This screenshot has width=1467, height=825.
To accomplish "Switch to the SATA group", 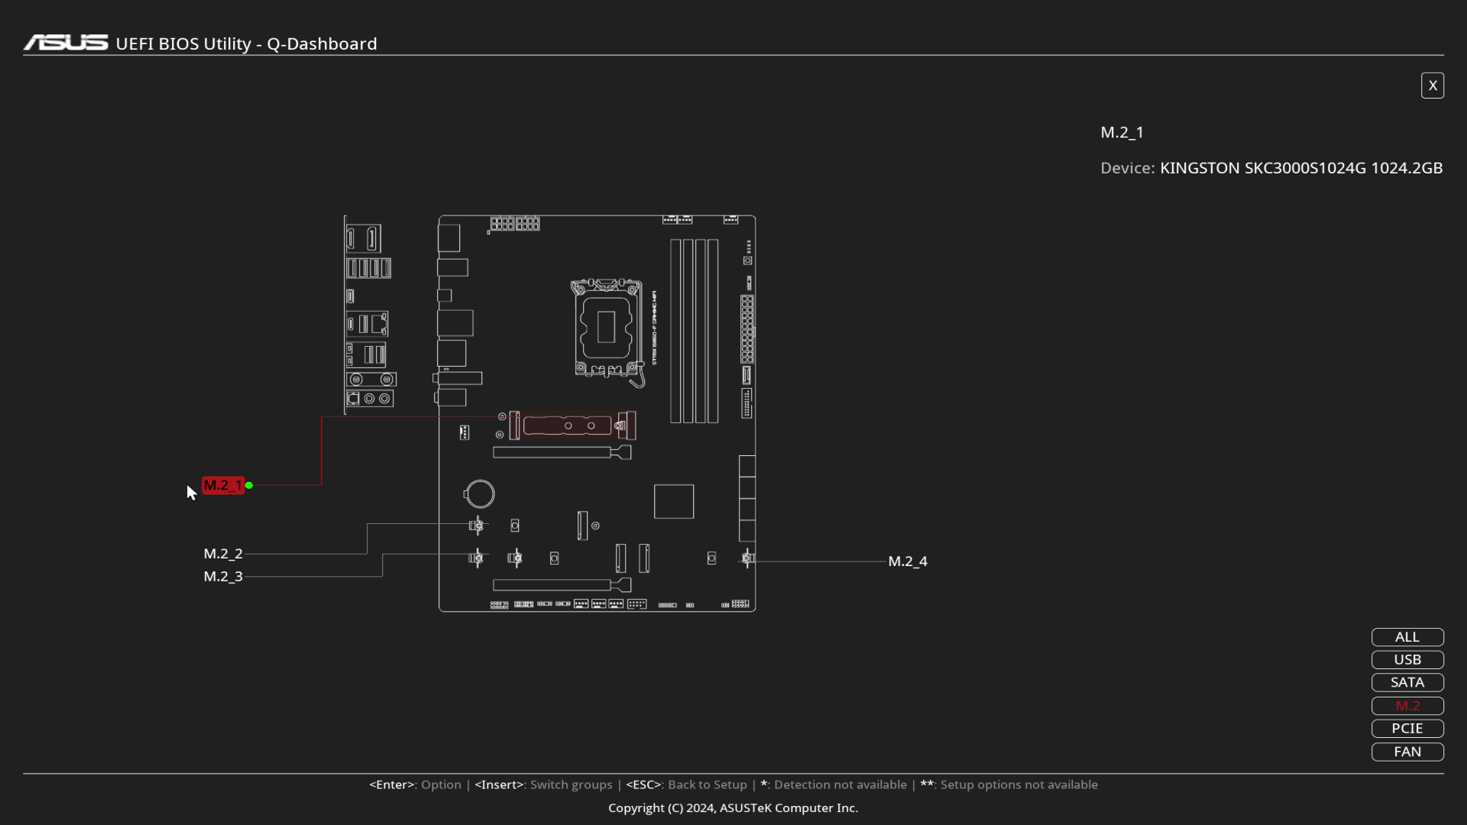I will pyautogui.click(x=1407, y=683).
